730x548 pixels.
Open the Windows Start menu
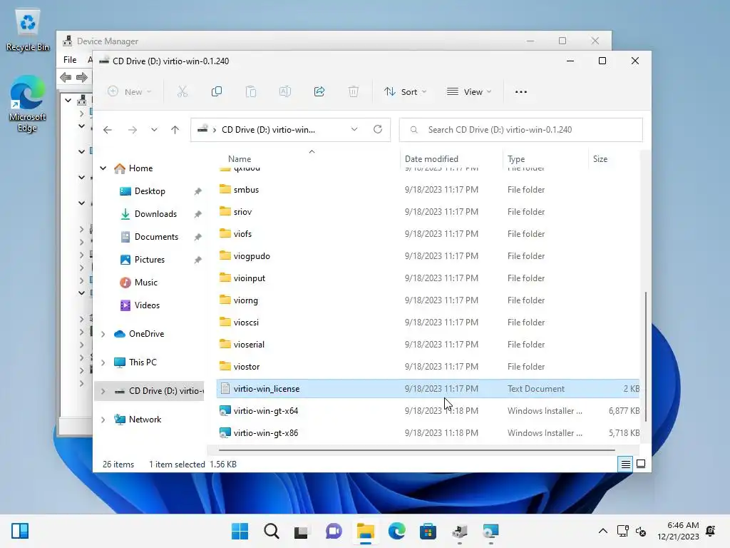click(240, 531)
